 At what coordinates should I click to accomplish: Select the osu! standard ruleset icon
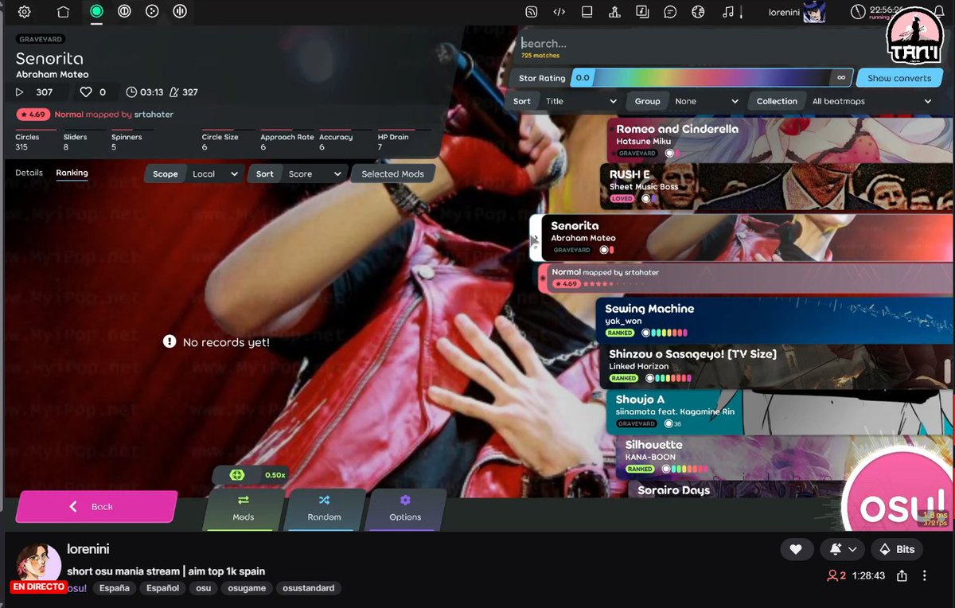pos(96,11)
